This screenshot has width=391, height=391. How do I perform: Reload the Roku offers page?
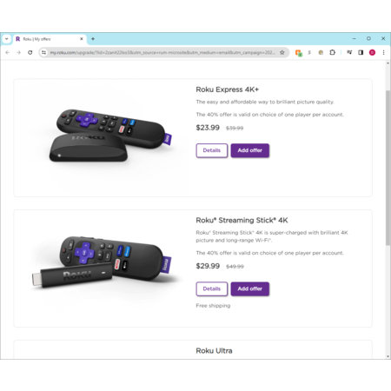[x=30, y=52]
